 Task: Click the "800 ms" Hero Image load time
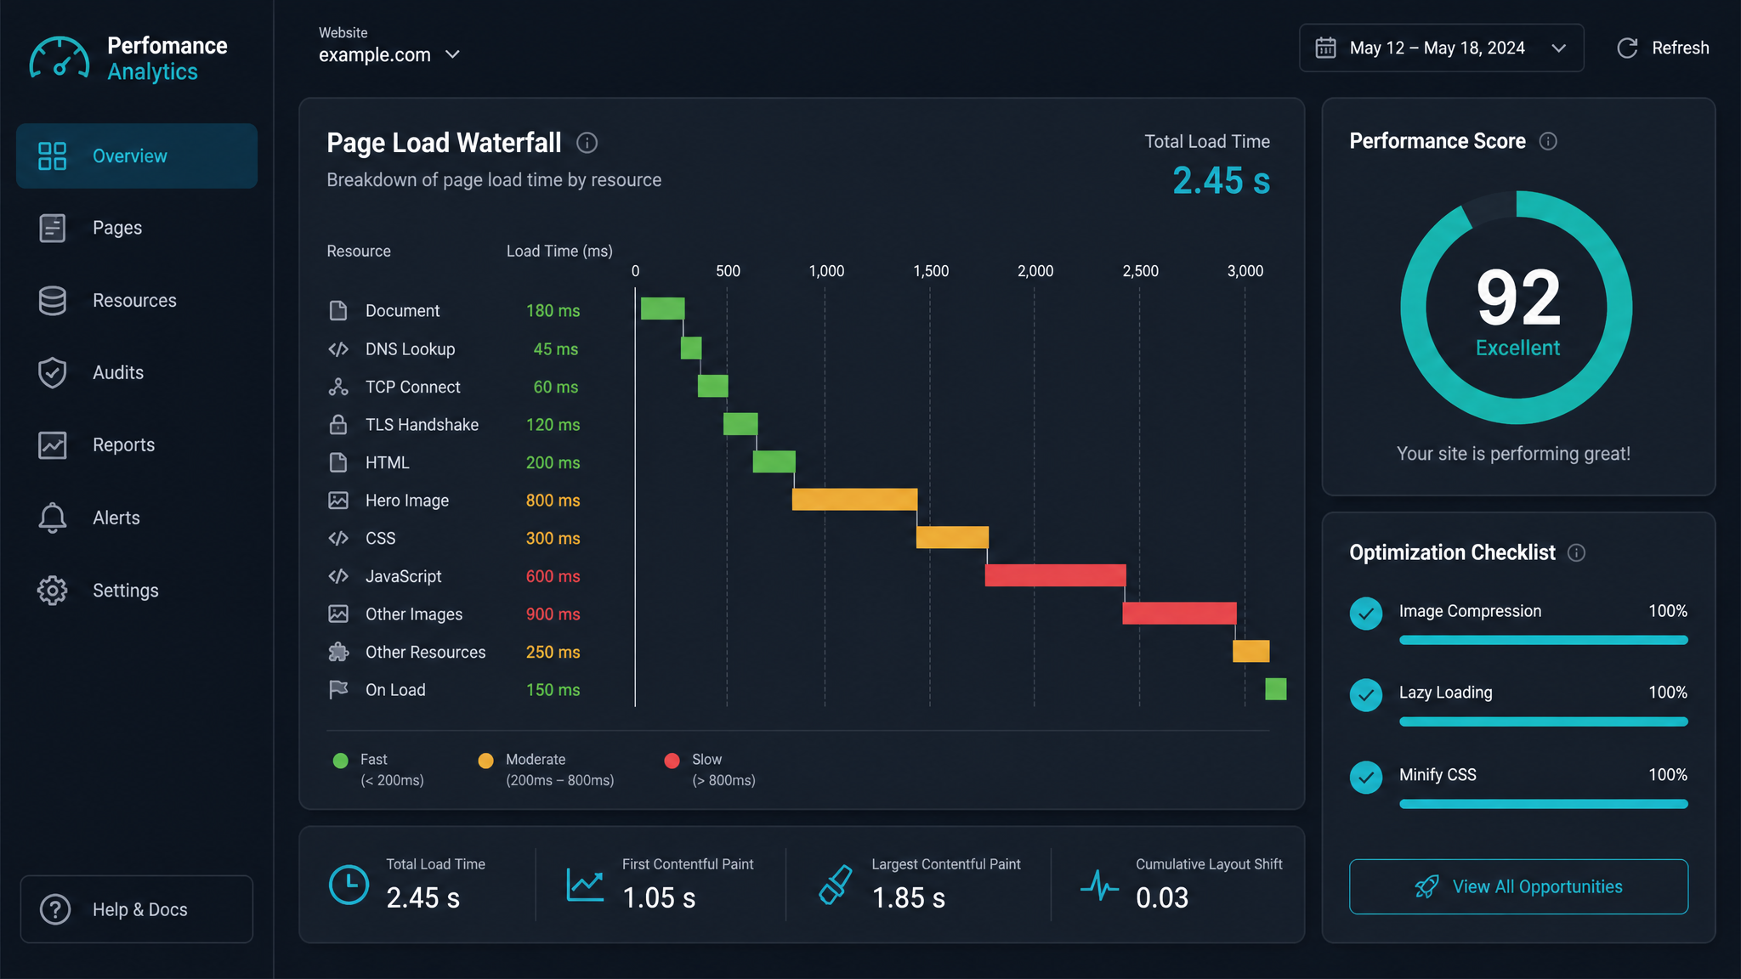pos(553,501)
